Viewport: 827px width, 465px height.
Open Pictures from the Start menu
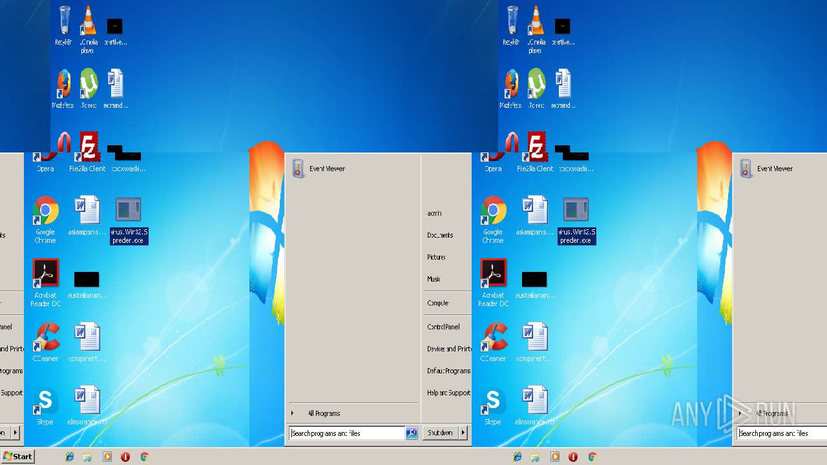click(436, 257)
